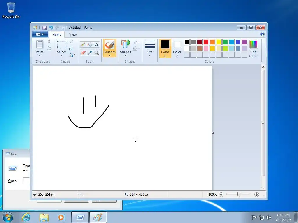Click the Open input field in Run window
The width and height of the screenshot is (298, 223).
[x=26, y=181]
